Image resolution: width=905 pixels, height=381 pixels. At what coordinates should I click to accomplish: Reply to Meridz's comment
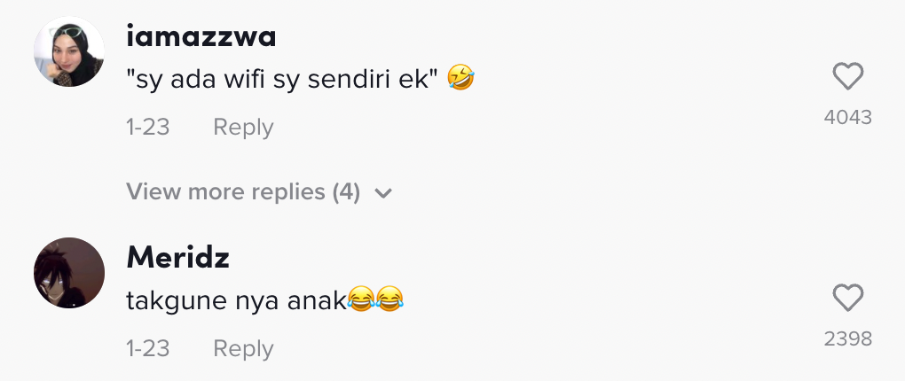click(243, 348)
